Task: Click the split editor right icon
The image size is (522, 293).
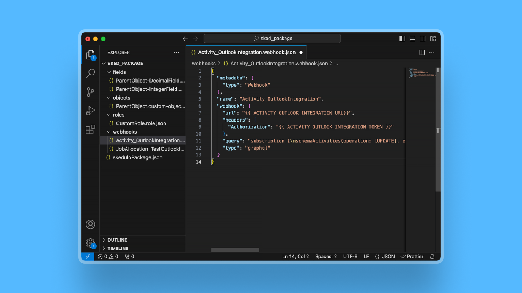Action: 422,53
